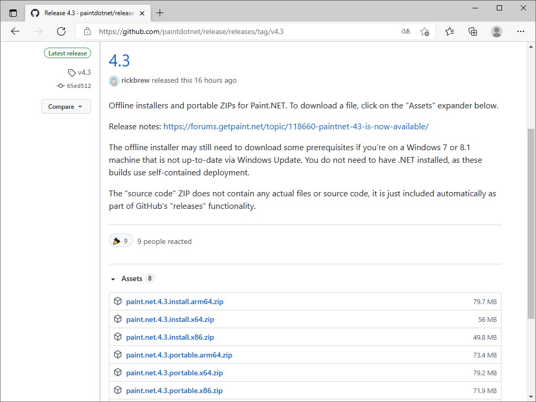Open the rickbrew author profile link
The width and height of the screenshot is (536, 402).
point(136,81)
